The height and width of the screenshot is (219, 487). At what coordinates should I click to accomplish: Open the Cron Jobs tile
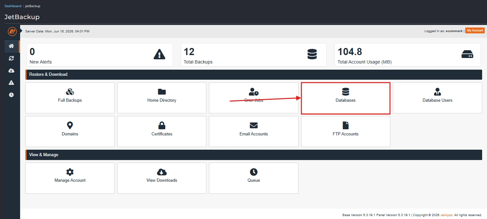tap(254, 98)
